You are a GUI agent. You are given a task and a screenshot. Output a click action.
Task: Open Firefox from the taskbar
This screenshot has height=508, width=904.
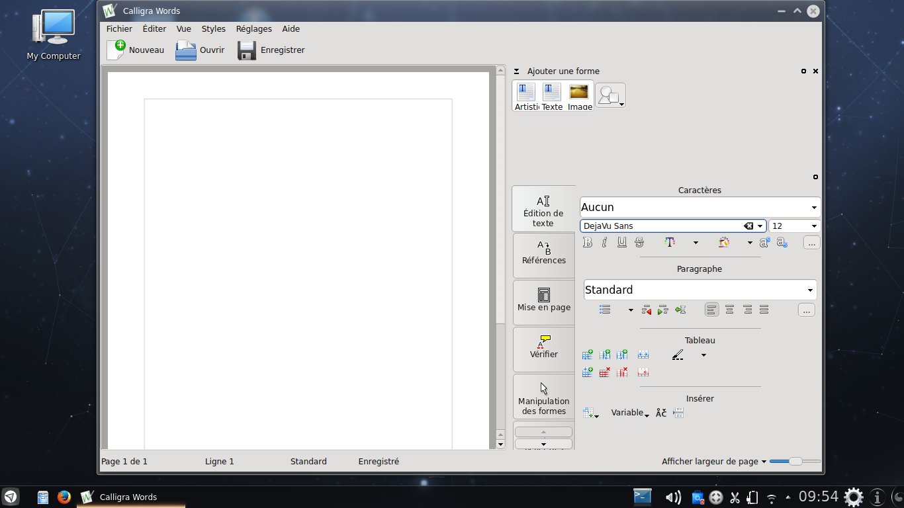pyautogui.click(x=64, y=497)
